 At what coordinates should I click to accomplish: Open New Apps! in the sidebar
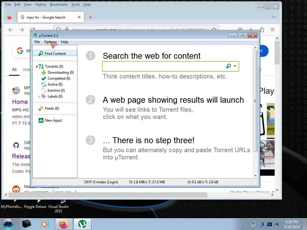53,120
